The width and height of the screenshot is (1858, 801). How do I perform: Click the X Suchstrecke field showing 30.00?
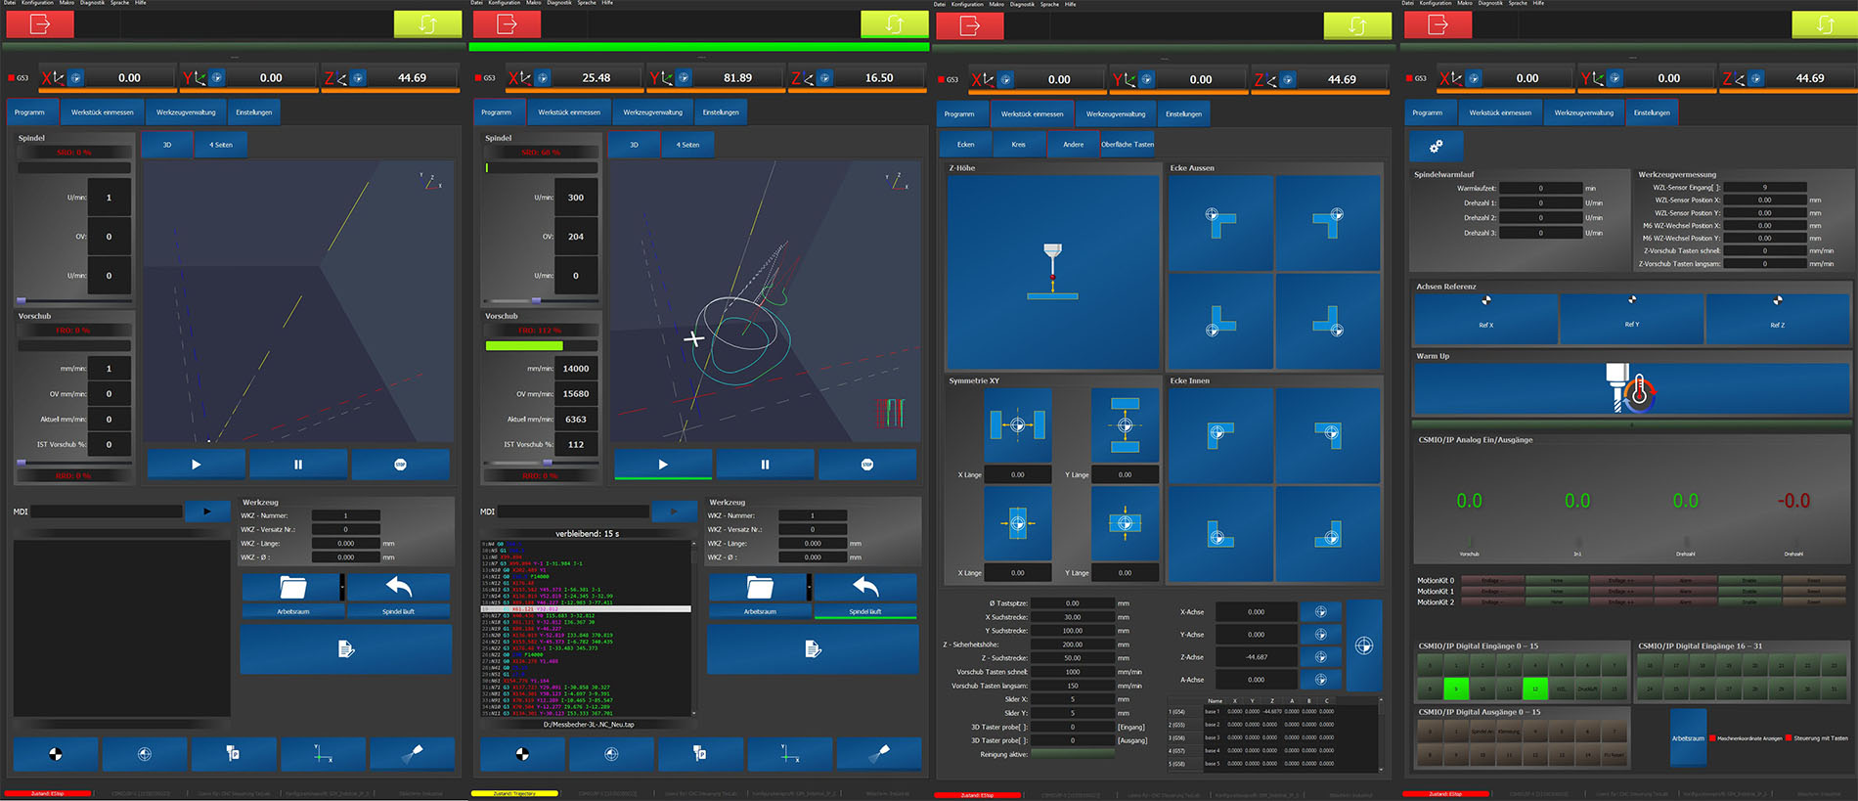coord(1073,617)
